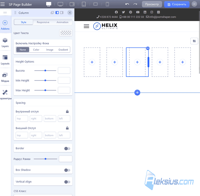Select the landscape mobile view icon
This screenshot has width=200, height=196.
95,4
